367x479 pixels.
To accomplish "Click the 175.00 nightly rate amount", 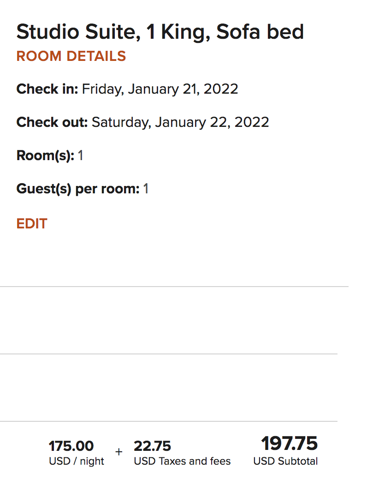I will [x=71, y=446].
